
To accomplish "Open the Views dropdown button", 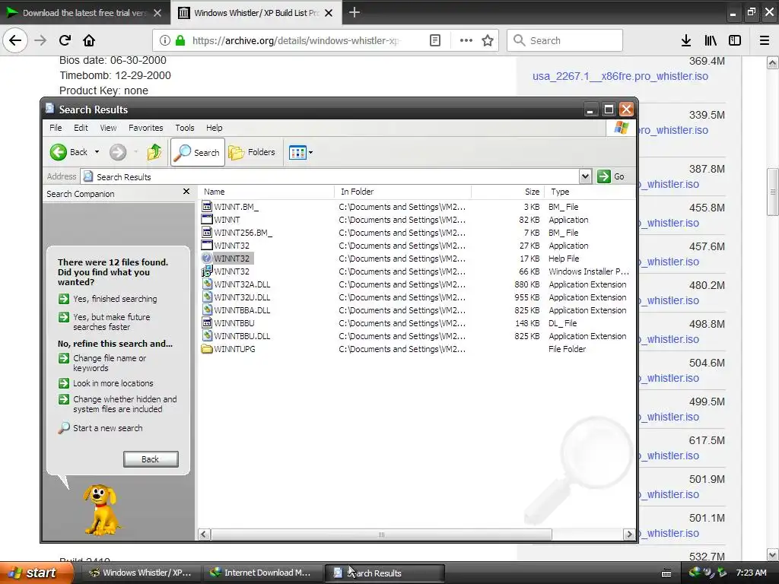I will pyautogui.click(x=300, y=152).
